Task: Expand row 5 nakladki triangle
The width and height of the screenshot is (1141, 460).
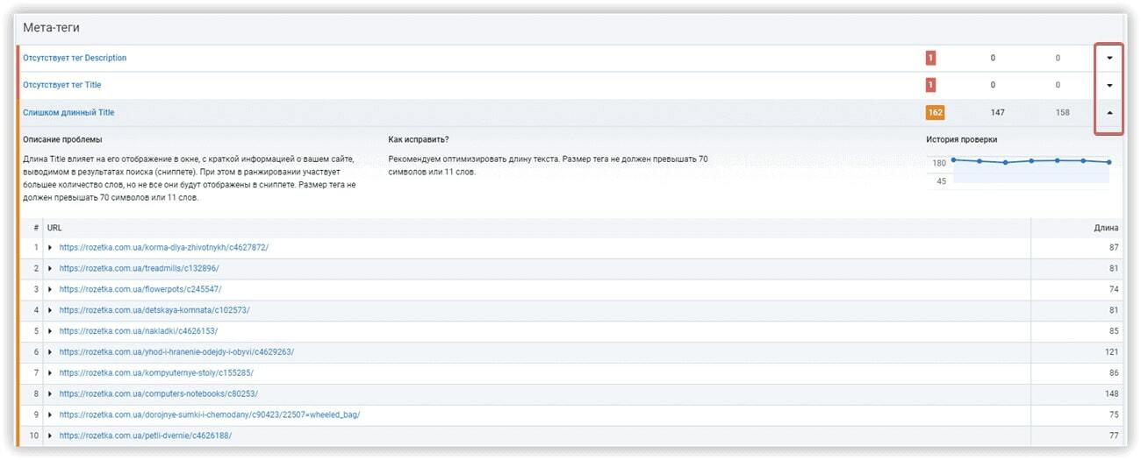Action: [x=51, y=331]
